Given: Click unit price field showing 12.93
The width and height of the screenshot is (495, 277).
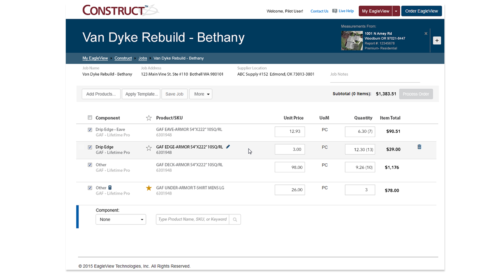Looking at the screenshot, I should click(x=290, y=132).
